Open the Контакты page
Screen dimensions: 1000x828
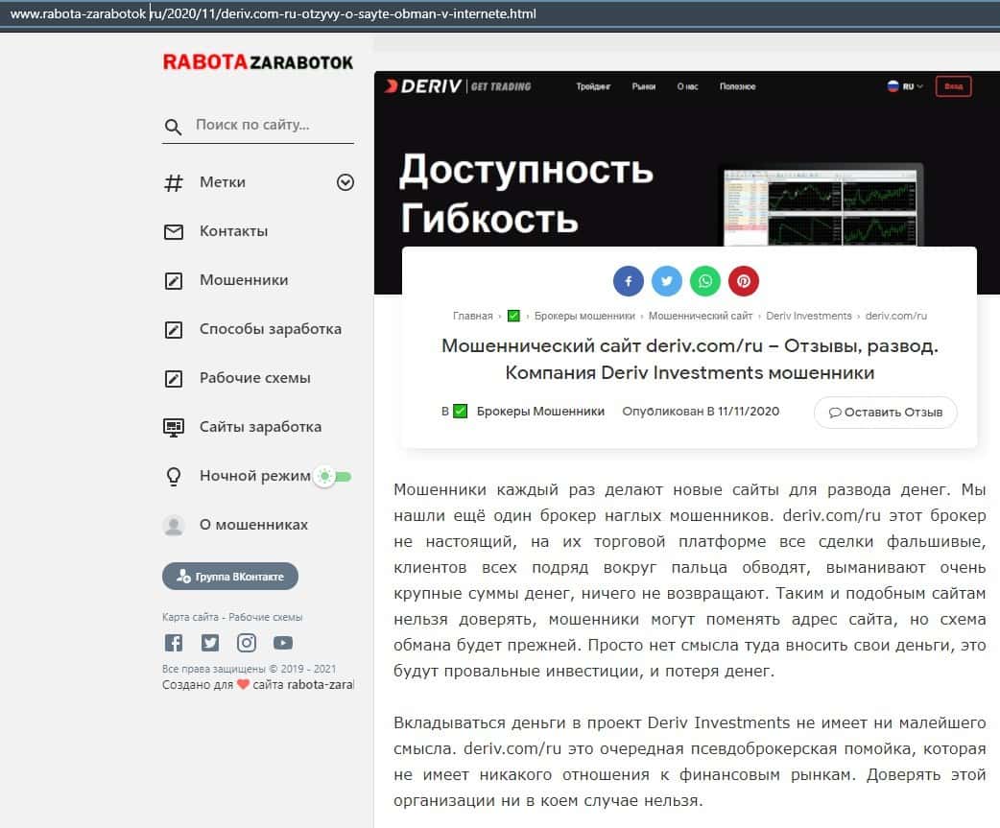pyautogui.click(x=233, y=231)
